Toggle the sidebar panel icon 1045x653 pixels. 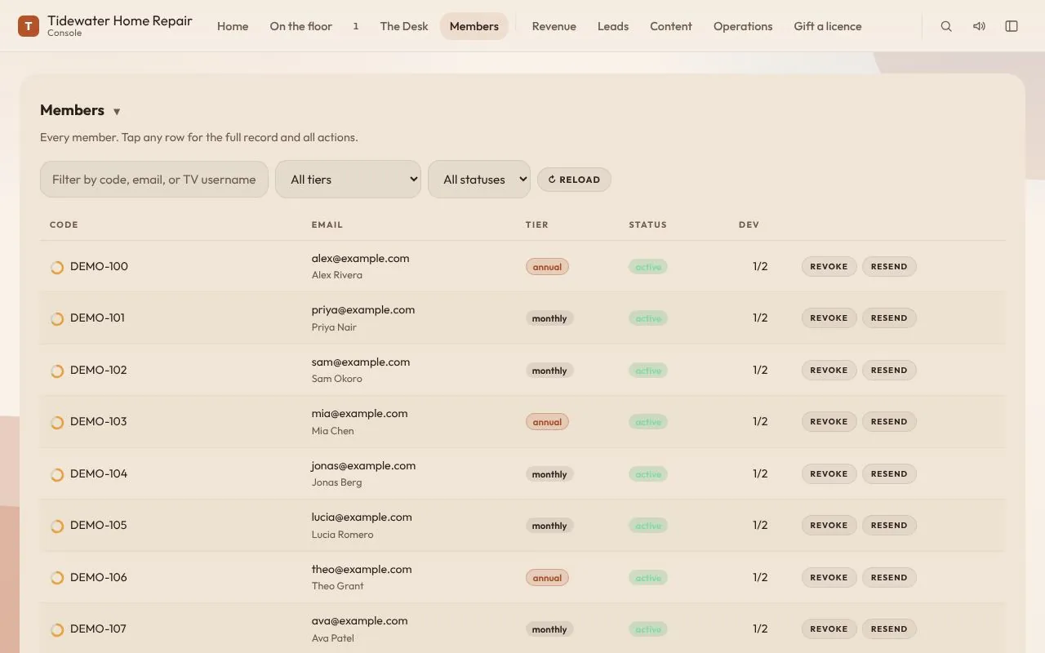[1012, 26]
